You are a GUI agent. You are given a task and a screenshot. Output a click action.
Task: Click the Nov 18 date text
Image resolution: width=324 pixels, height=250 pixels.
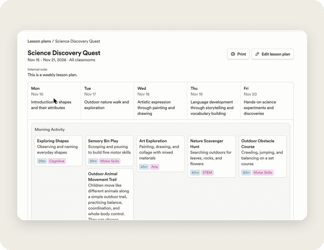(143, 94)
